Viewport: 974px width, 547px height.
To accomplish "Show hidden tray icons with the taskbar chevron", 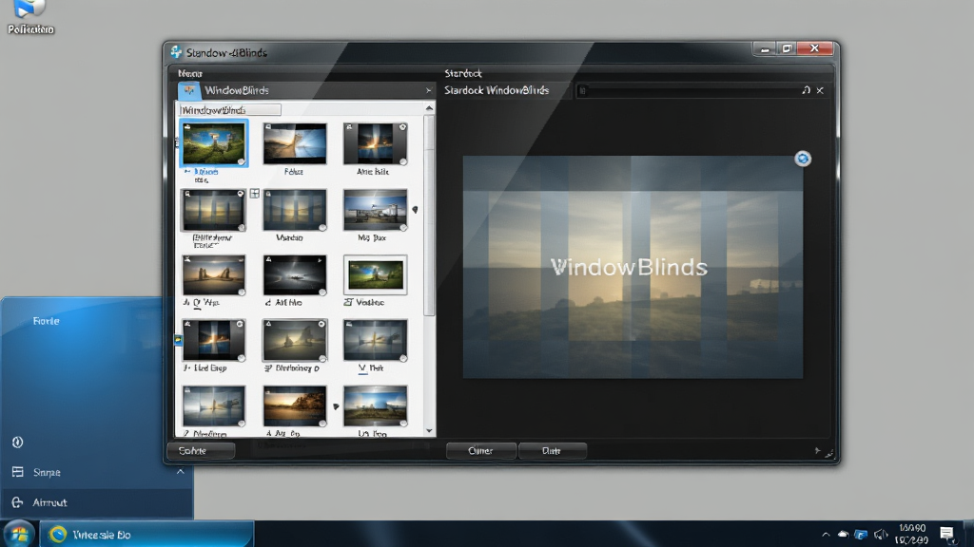I will point(826,534).
